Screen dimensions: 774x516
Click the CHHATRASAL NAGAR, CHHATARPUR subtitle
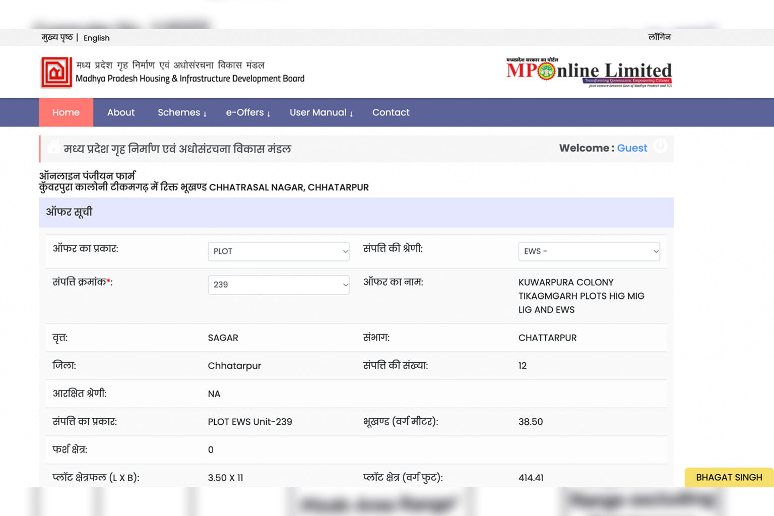289,187
